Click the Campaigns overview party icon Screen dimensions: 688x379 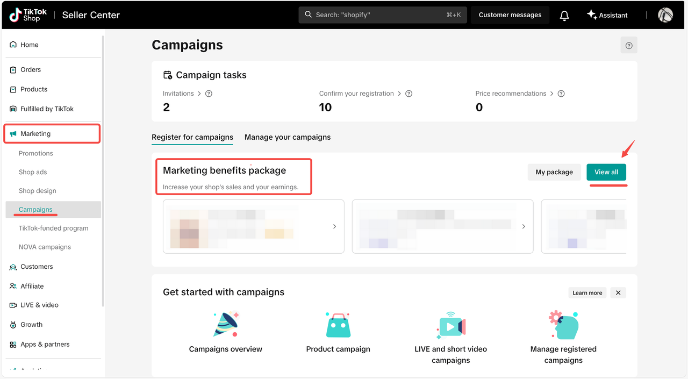226,324
